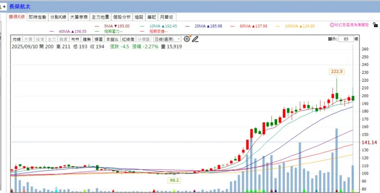Switch to the 主力地圖 tab
Screen dimensions: 380x193
tap(100, 17)
